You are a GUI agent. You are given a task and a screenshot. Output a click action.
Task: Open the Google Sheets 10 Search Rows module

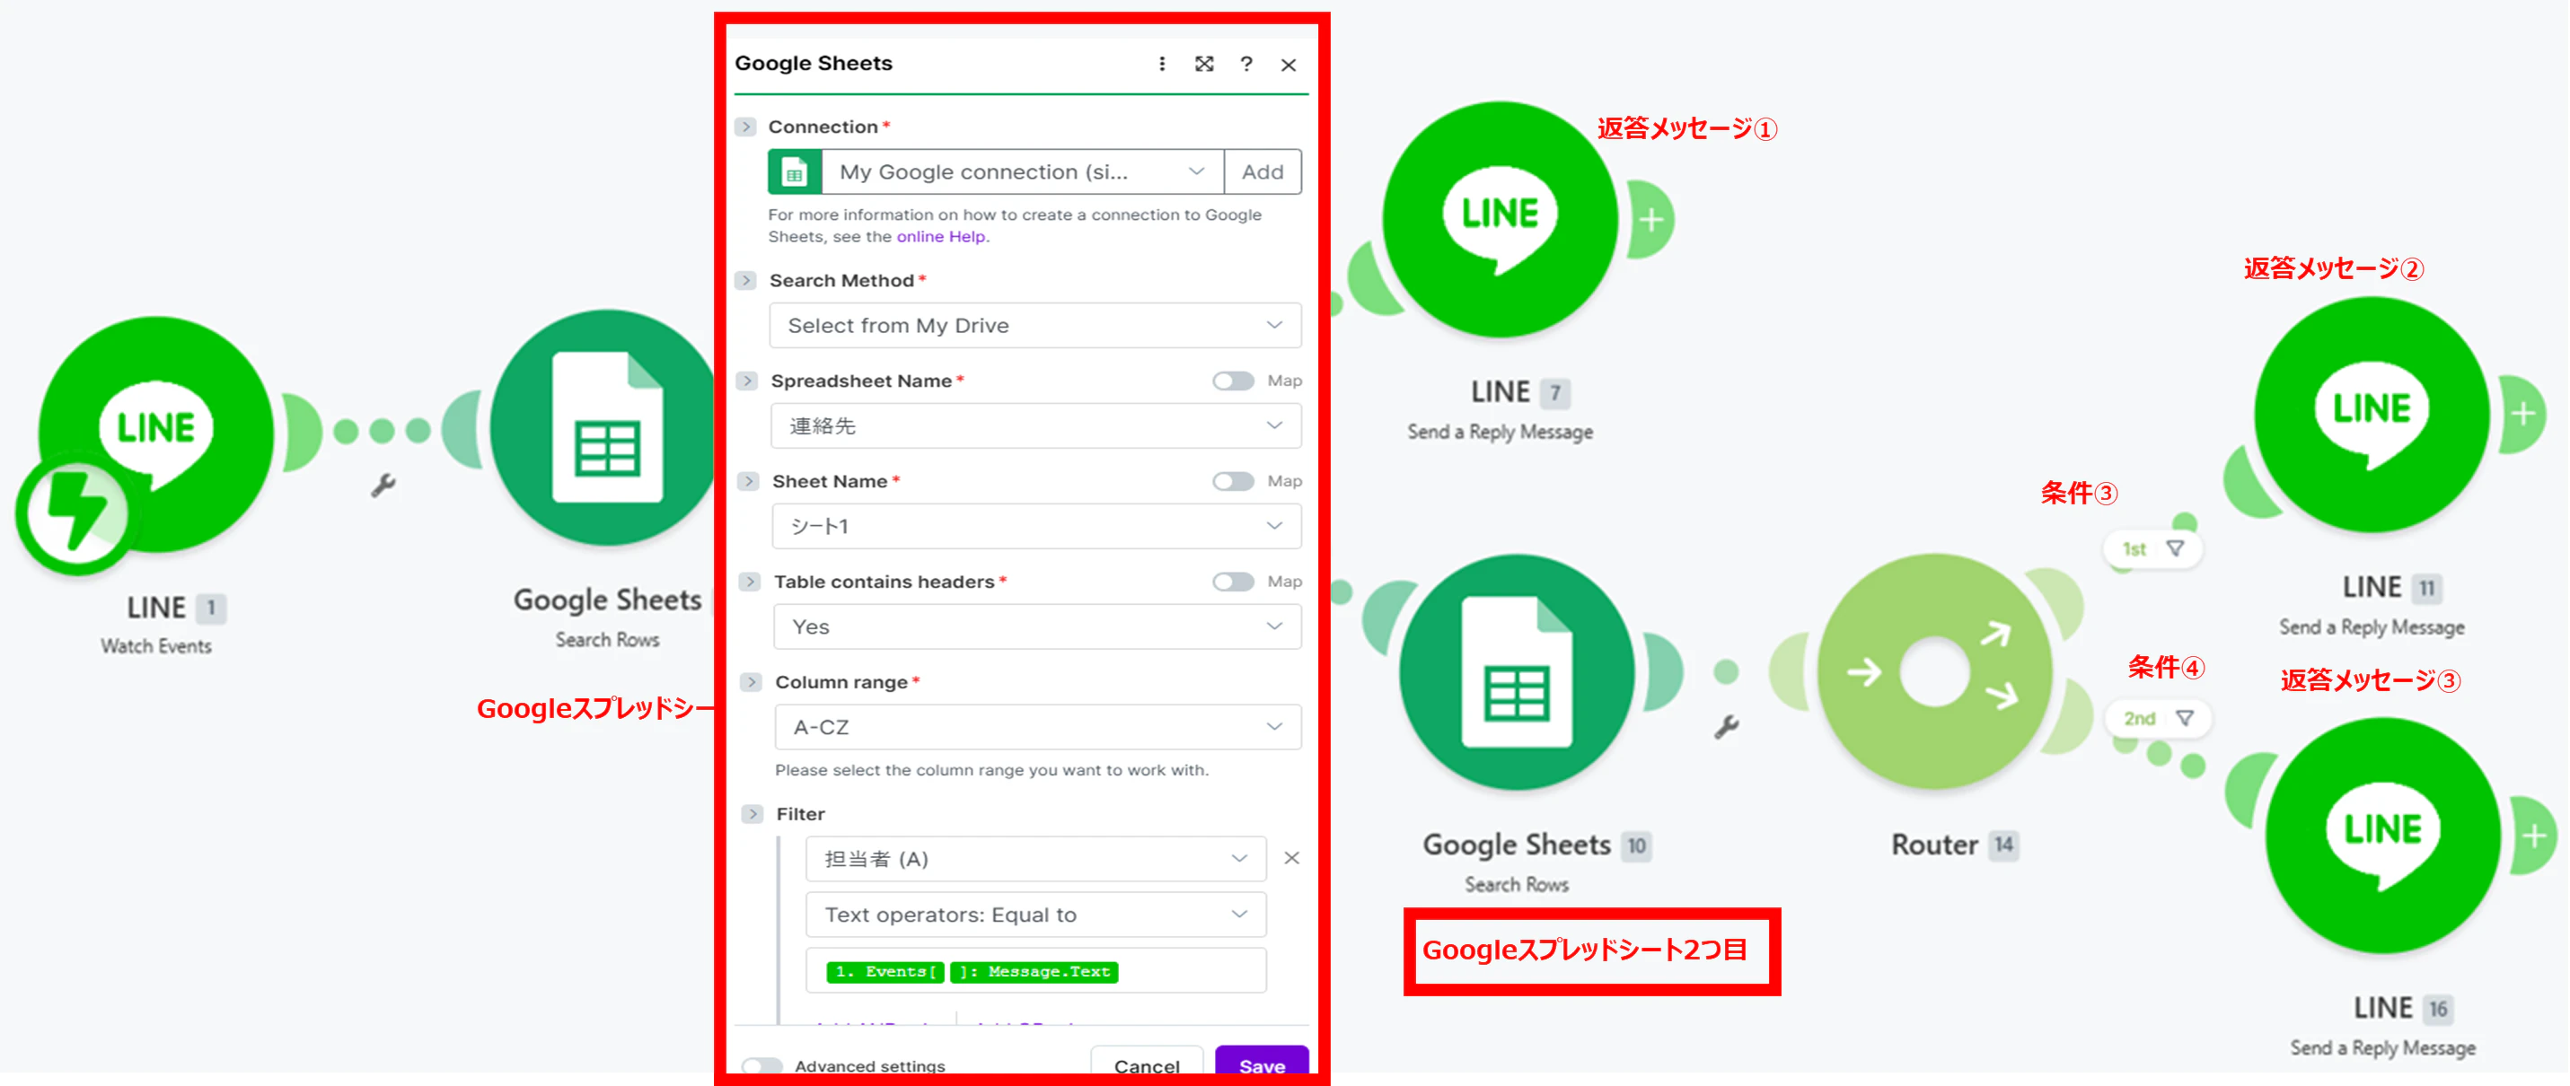click(x=1517, y=671)
